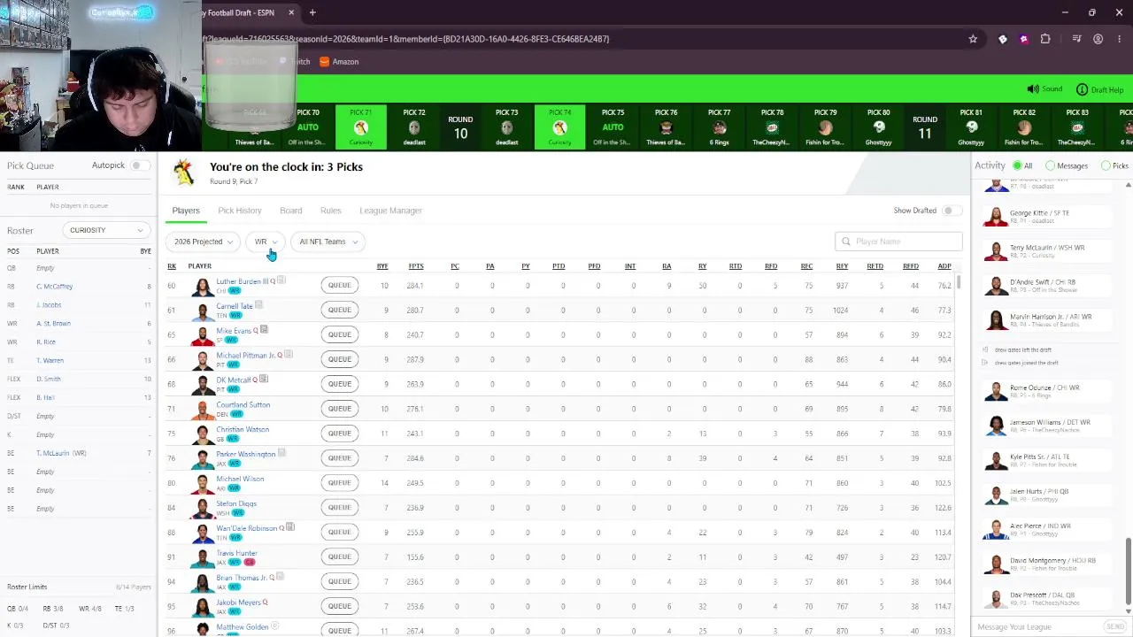Switch to the Pick History tab
The height and width of the screenshot is (637, 1133).
point(240,211)
